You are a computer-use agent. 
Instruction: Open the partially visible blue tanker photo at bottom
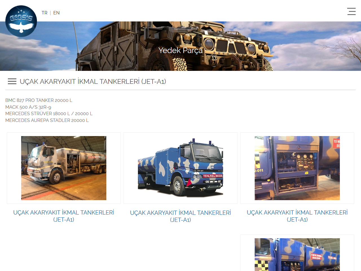coord(297,255)
